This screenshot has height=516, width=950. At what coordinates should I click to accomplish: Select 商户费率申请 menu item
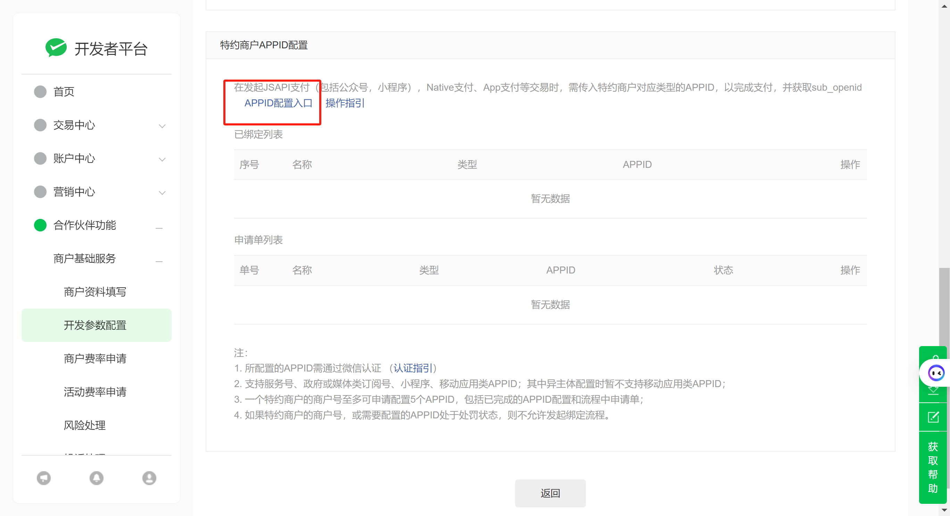95,359
